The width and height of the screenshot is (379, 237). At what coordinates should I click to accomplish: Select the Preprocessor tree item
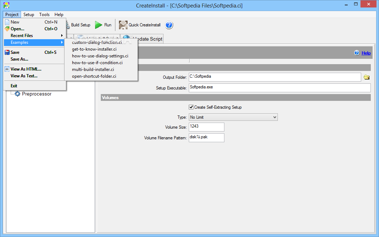[x=37, y=94]
